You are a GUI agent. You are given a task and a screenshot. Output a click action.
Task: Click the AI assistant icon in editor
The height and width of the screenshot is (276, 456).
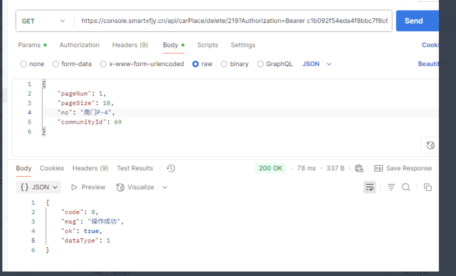430,145
